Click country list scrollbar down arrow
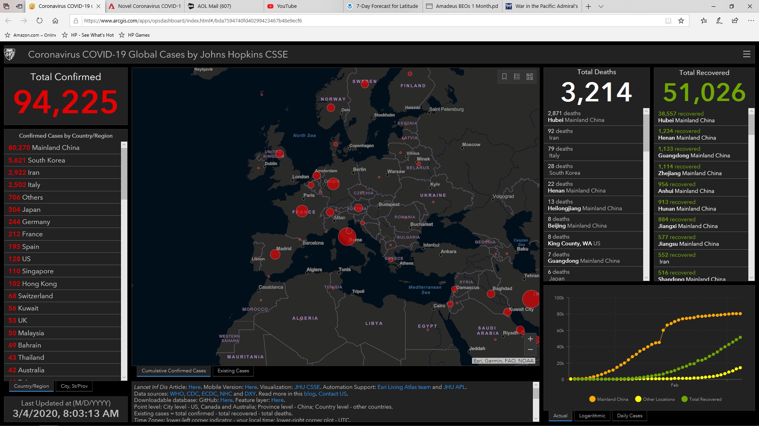 pos(124,377)
